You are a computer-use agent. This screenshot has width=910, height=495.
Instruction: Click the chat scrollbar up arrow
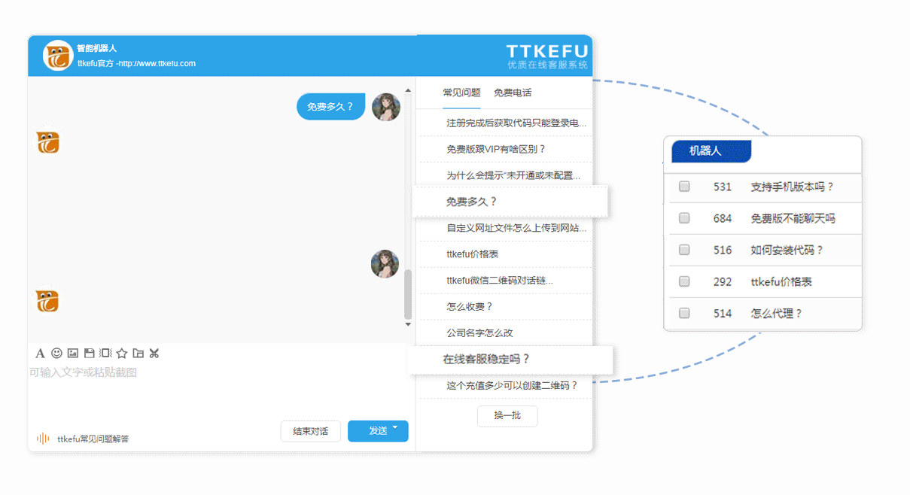408,90
